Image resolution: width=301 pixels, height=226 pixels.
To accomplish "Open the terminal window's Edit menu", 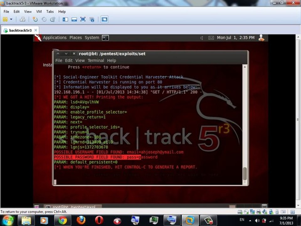I will point(69,61).
